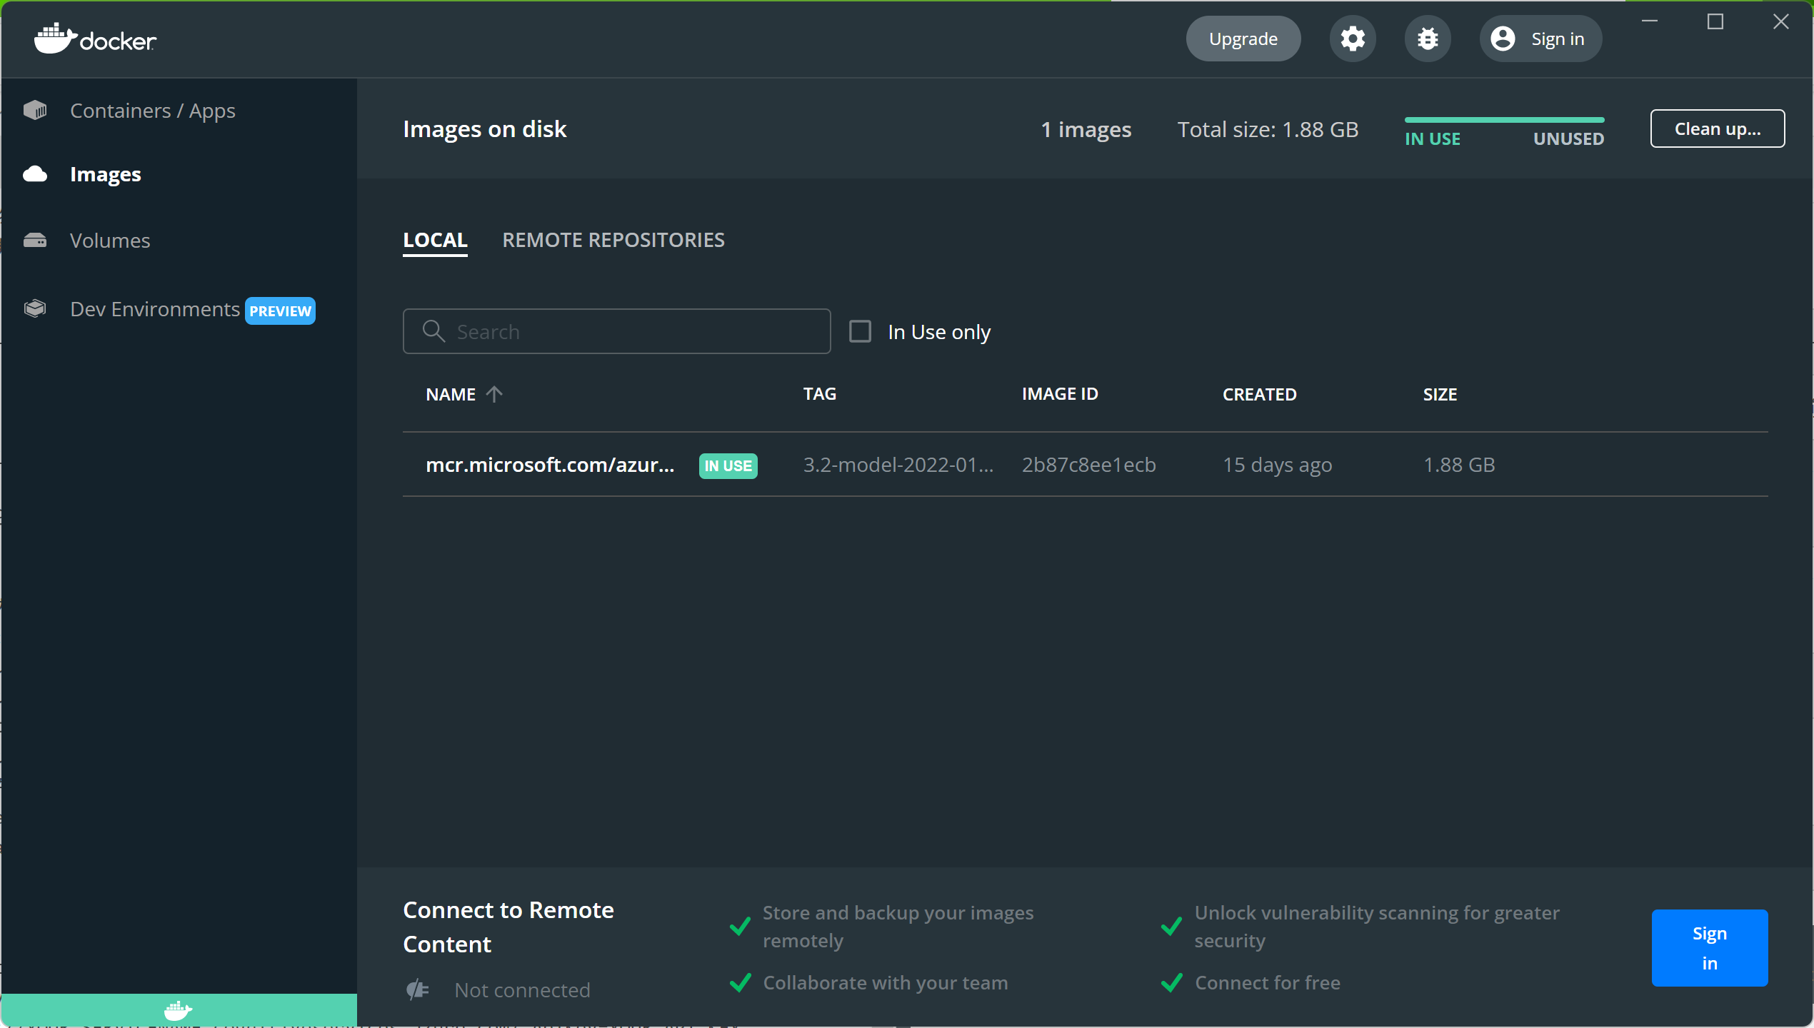Enable the In Use only checkbox
The width and height of the screenshot is (1814, 1028).
(x=860, y=331)
